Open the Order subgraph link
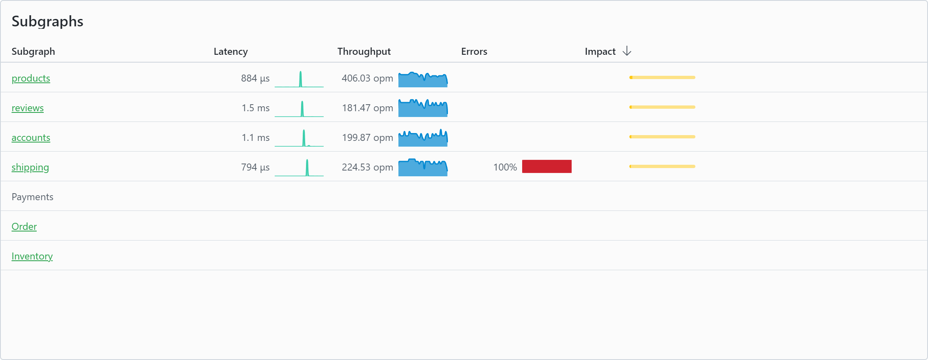928x360 pixels. [24, 227]
